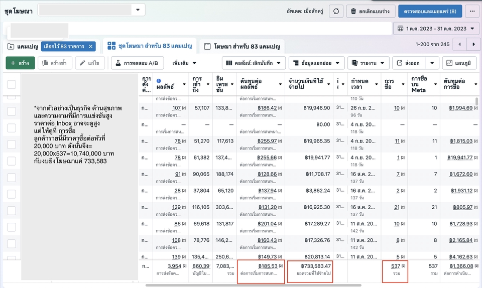Click the result value 107 link
This screenshot has height=288, width=482.
click(x=176, y=108)
